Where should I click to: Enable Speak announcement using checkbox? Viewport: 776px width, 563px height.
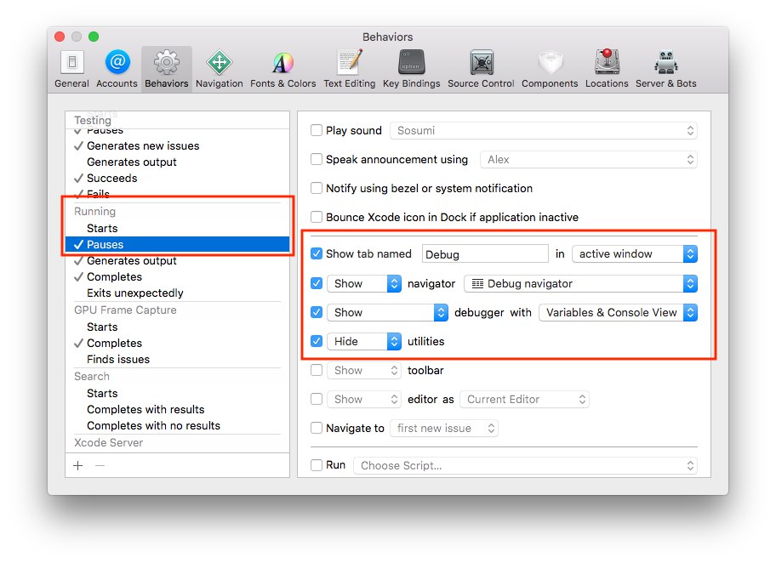point(317,159)
